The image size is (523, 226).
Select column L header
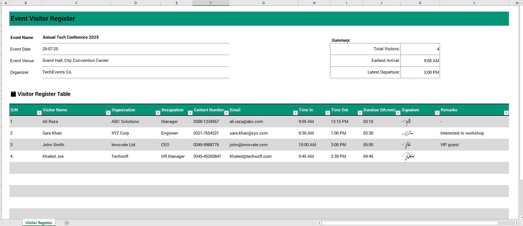coord(474,3)
